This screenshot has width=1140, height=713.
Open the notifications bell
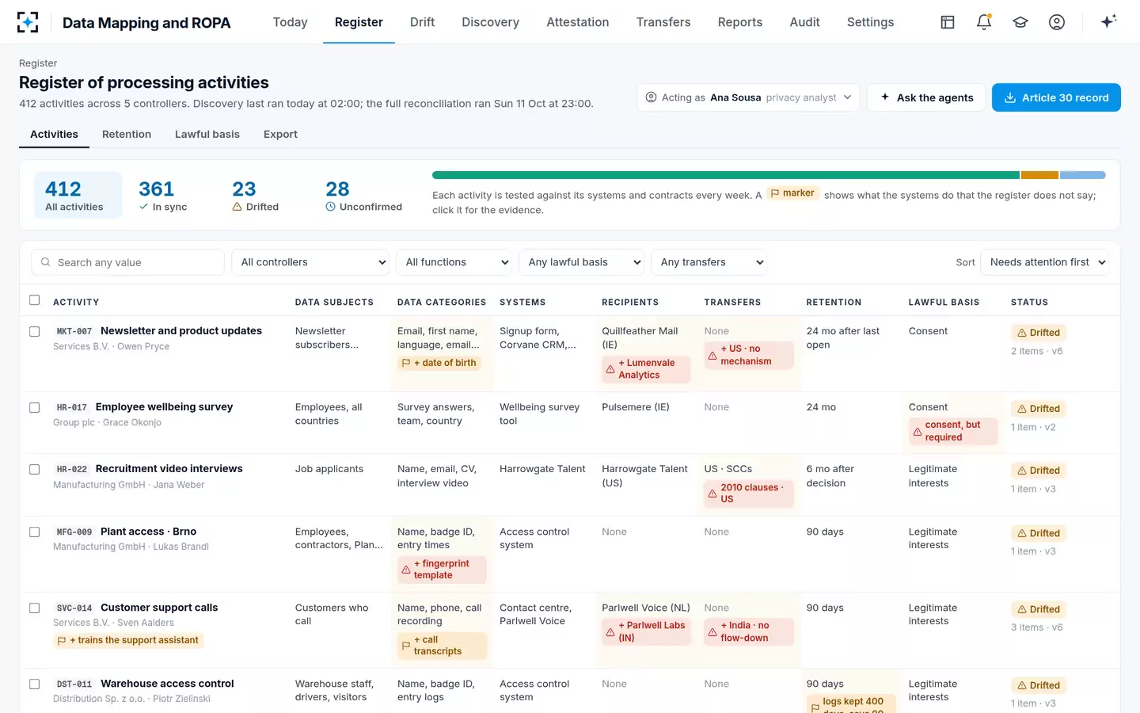tap(984, 22)
